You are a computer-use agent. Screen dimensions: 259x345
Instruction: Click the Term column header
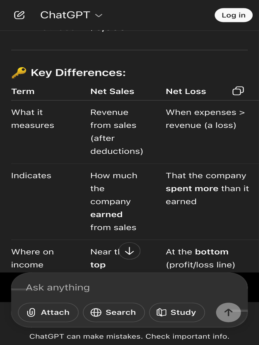click(x=23, y=91)
